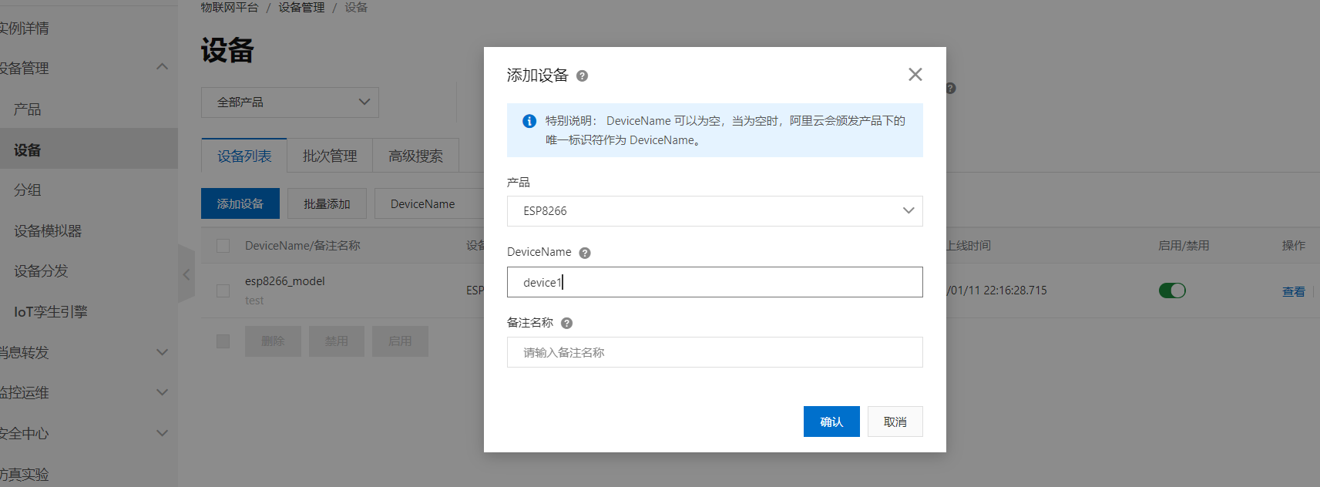Click the 删除 bulk button

(x=273, y=341)
